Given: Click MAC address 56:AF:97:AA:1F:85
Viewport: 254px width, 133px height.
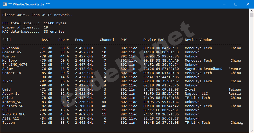Looking at the screenshot, I should point(161,77).
